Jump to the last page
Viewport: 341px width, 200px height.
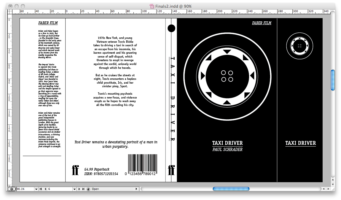pos(83,189)
